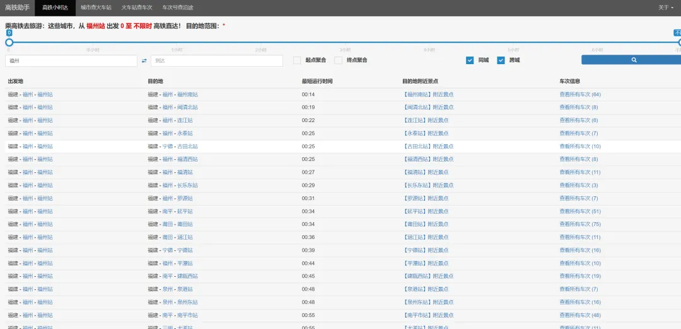Click 泉州 city link in 泉港站 row
Screen dimensions: 681x329
pos(168,289)
